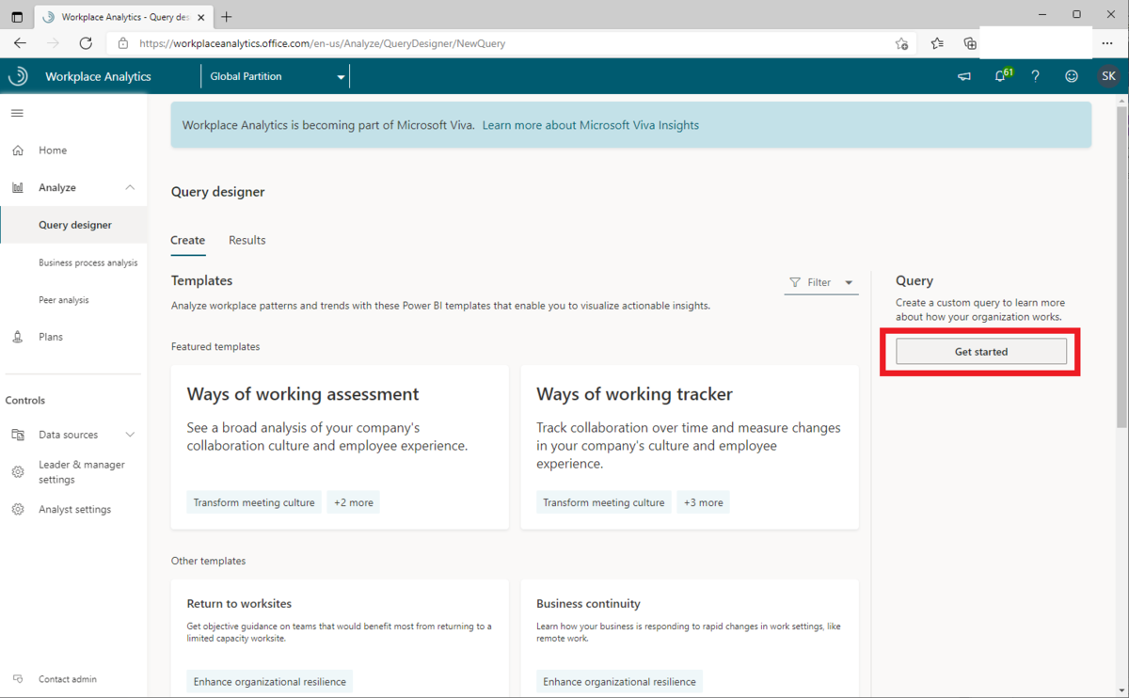
Task: Click the Contact admin icon
Action: click(x=18, y=679)
